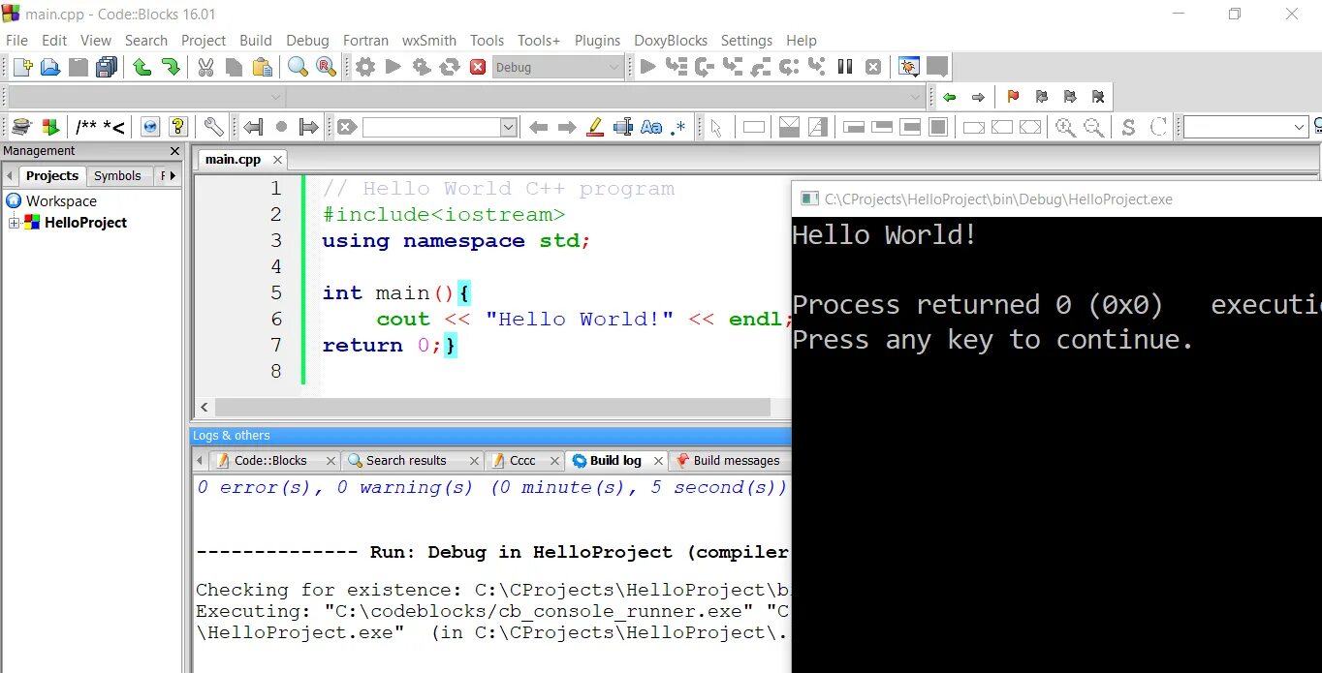Open the DoxyBlocks menu

[x=671, y=41]
